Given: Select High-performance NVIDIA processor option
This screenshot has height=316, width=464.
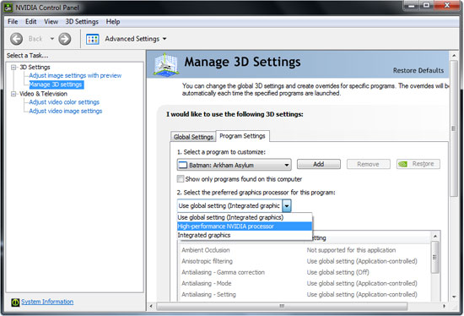Looking at the screenshot, I should 245,226.
